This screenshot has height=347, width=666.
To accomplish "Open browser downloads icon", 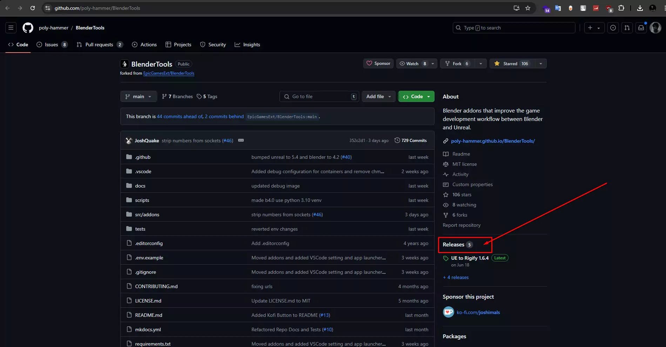I will tap(640, 8).
